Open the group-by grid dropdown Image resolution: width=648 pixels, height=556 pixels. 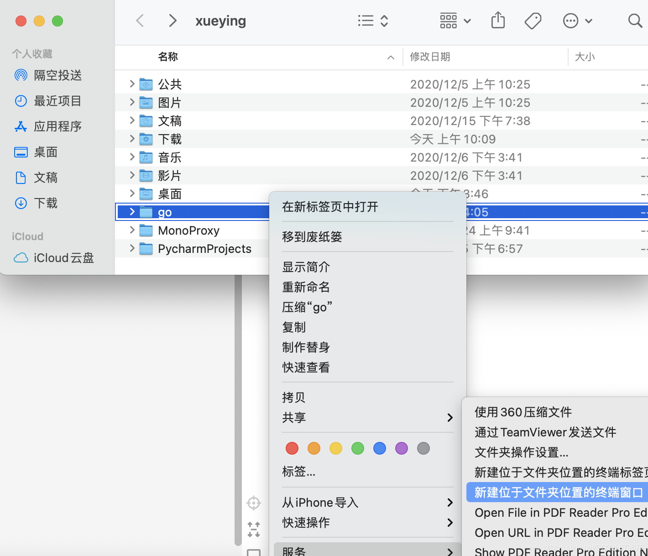(455, 21)
